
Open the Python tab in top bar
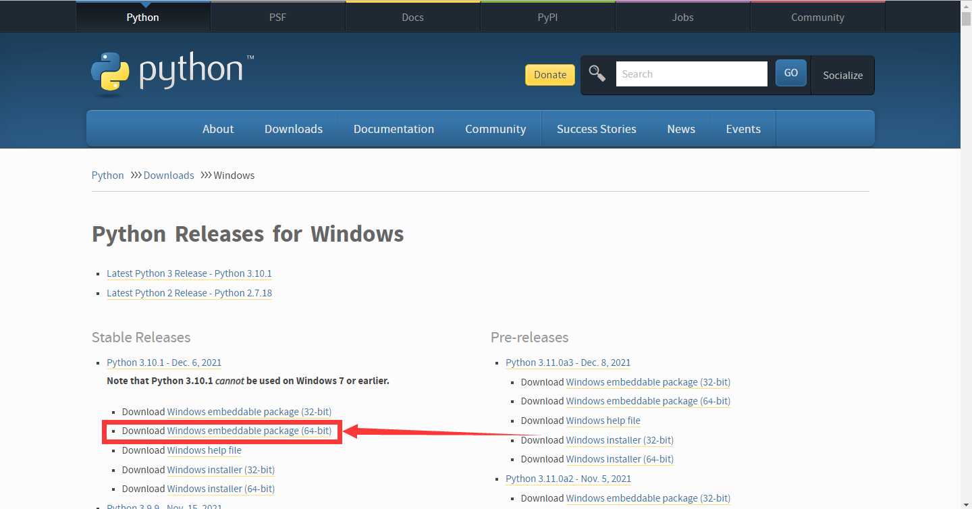pos(143,17)
